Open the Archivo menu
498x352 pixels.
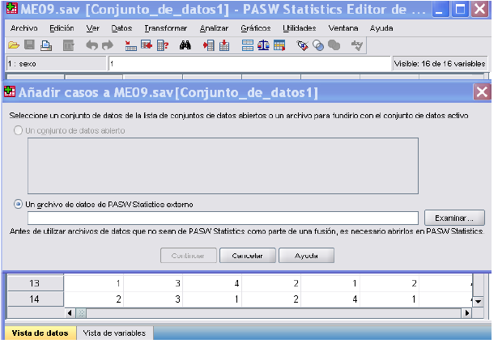click(x=23, y=28)
